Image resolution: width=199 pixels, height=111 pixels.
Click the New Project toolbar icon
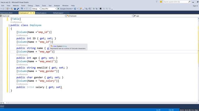click(7, 9)
